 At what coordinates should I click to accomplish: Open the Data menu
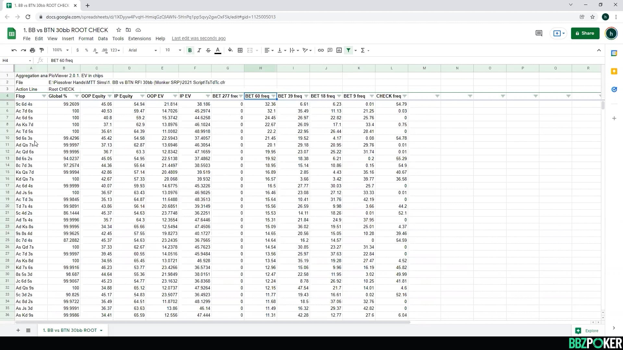pos(103,39)
